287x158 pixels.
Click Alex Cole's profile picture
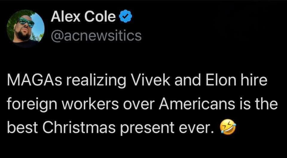[x=25, y=29]
